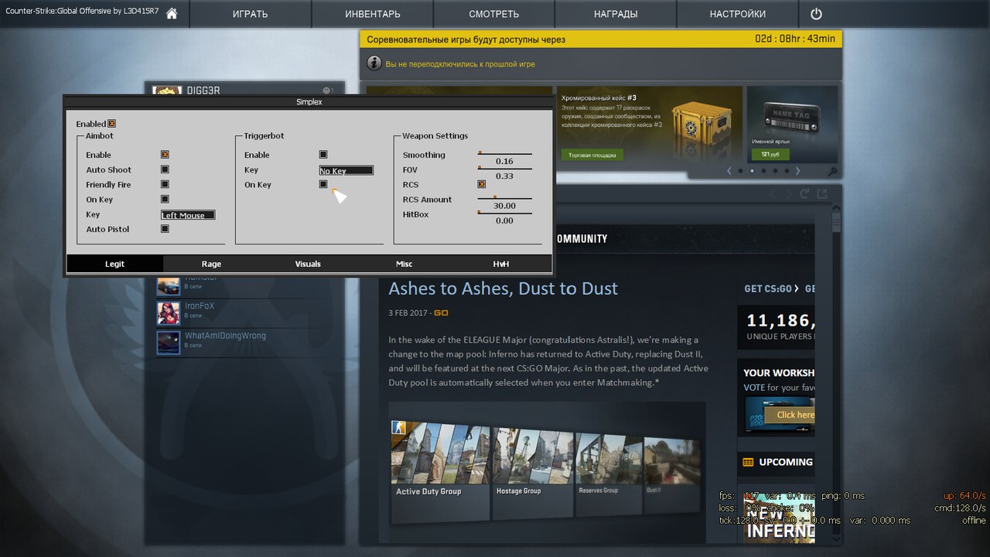This screenshot has width=990, height=557.
Task: Select the third carousel page dot
Action: tap(763, 171)
